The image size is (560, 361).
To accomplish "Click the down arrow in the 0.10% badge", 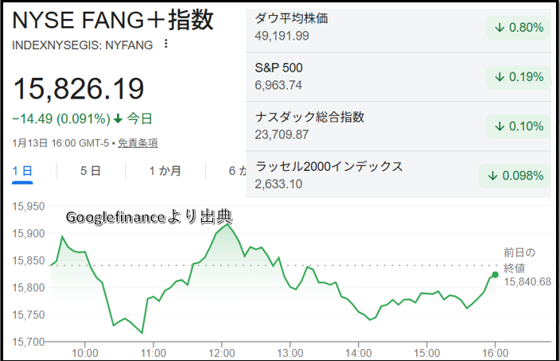I will click(500, 126).
